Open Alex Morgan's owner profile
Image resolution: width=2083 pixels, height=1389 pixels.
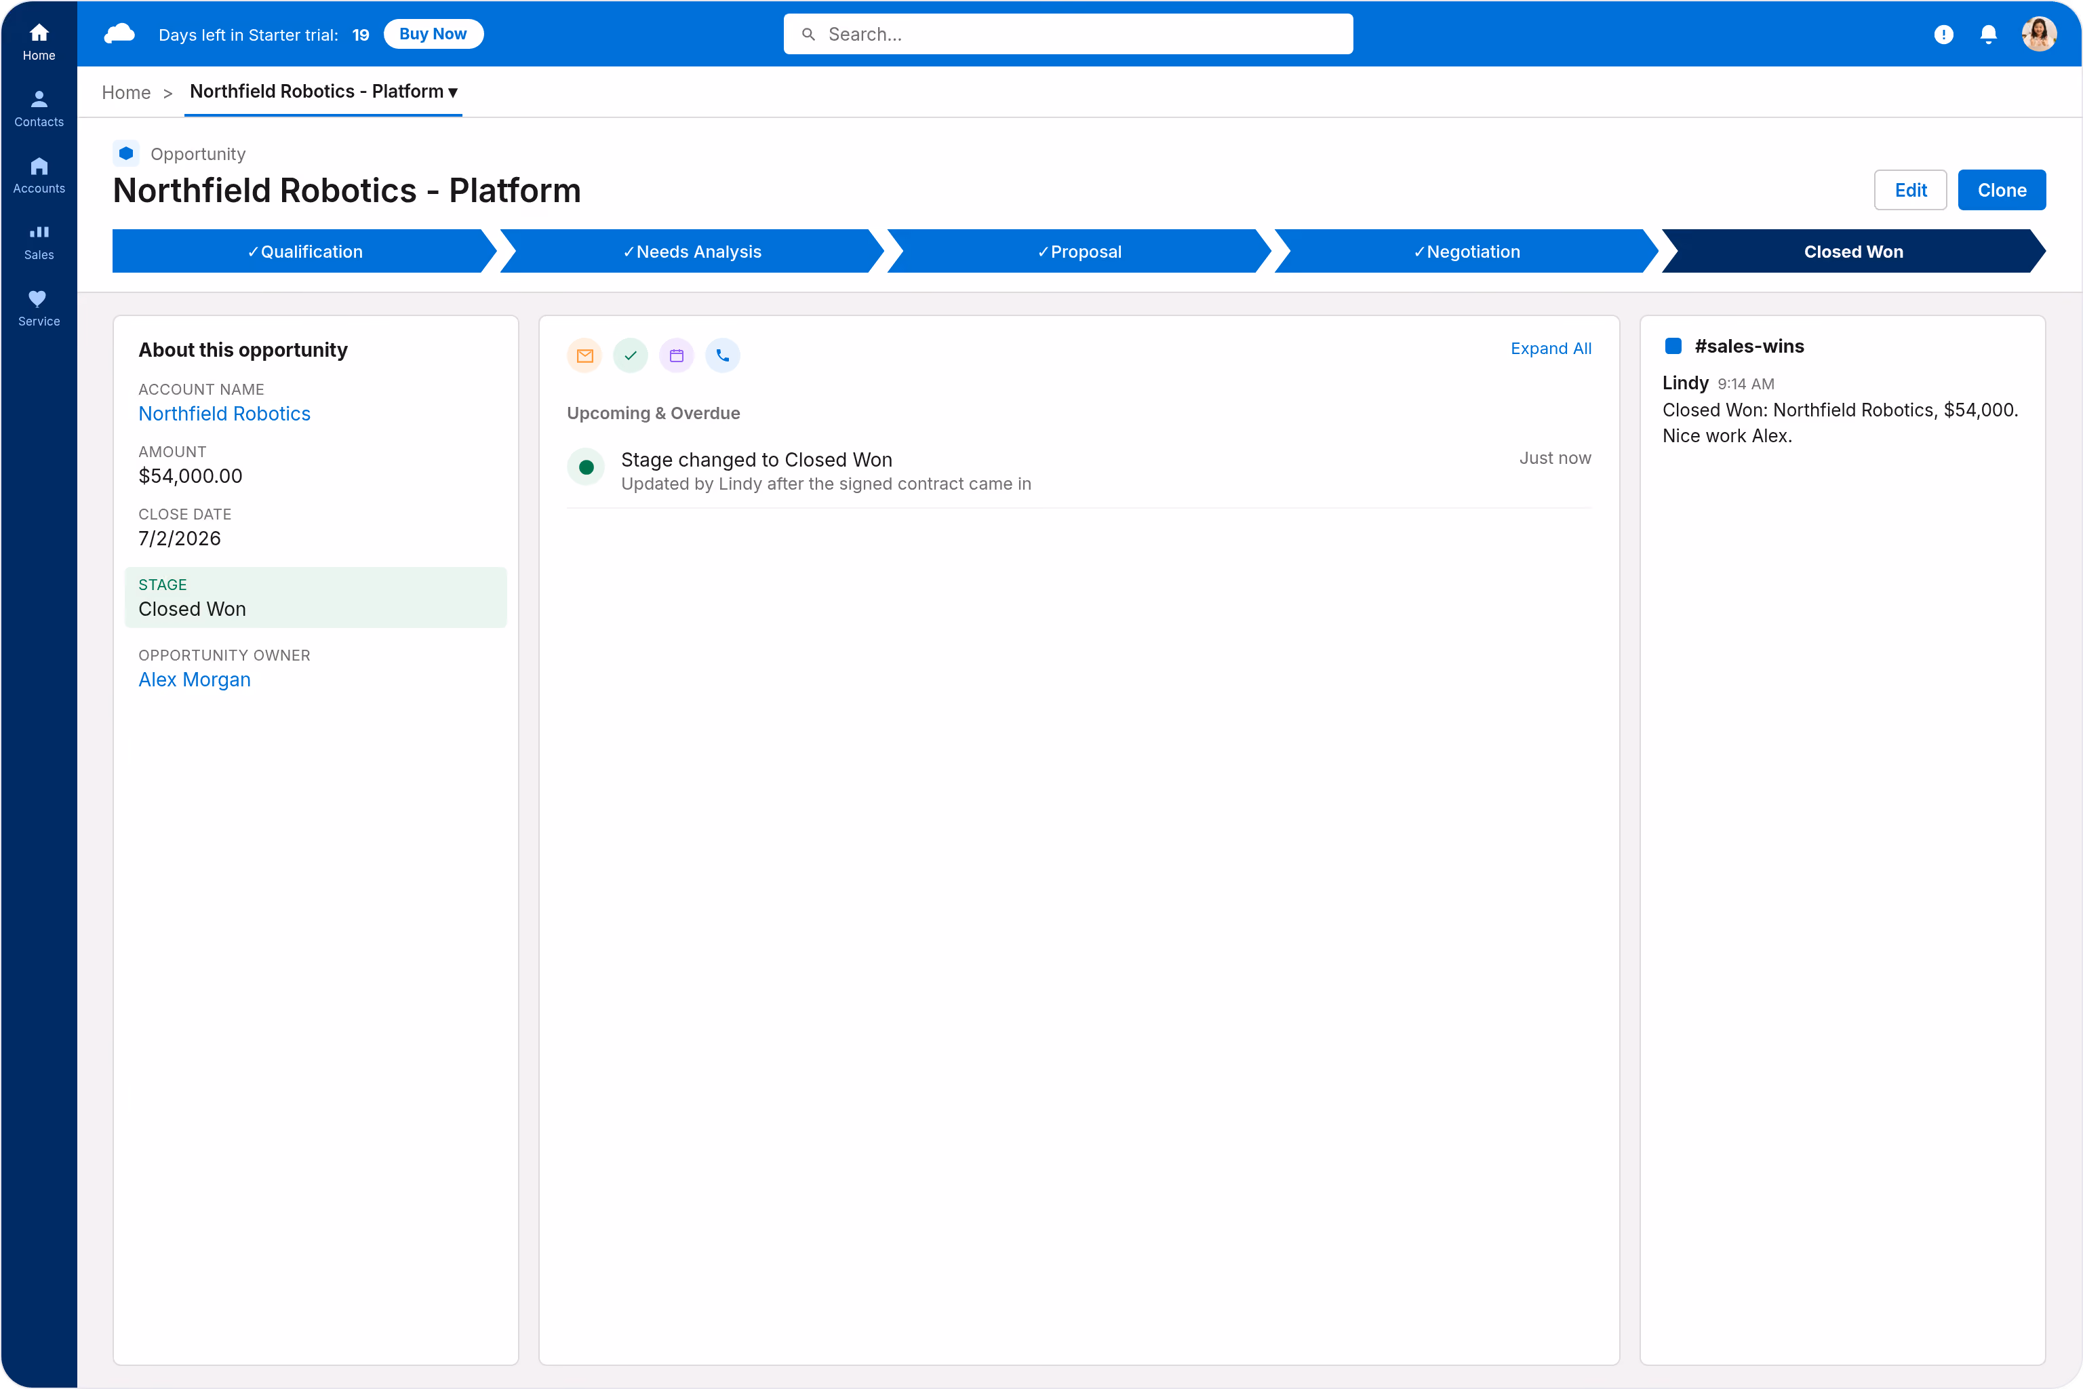coord(195,680)
